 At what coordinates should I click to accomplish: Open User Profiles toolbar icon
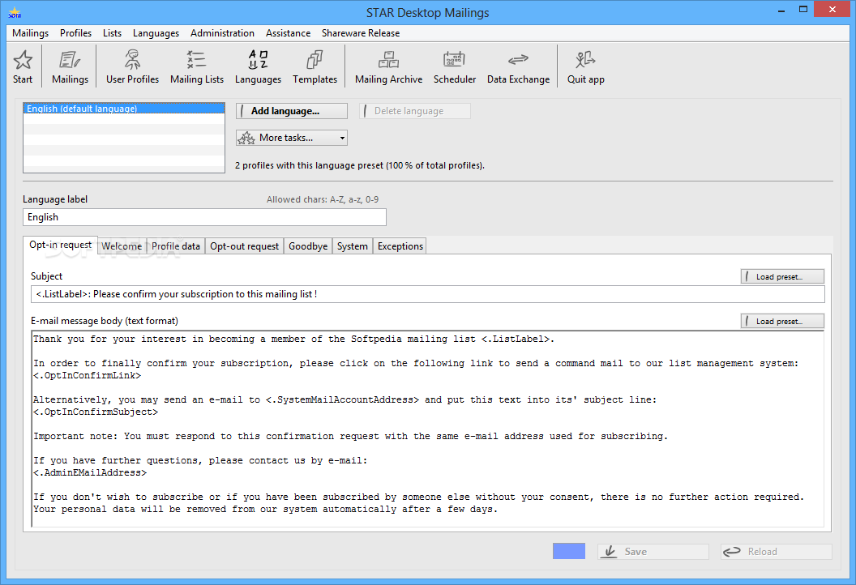pos(132,66)
